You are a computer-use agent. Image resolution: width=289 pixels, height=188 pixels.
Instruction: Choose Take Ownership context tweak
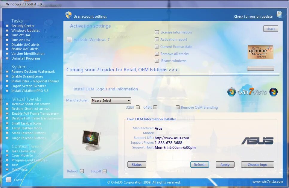24,151
